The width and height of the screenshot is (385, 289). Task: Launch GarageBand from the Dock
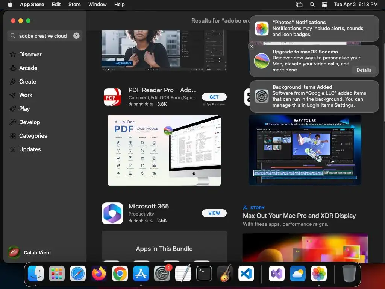[225, 274]
